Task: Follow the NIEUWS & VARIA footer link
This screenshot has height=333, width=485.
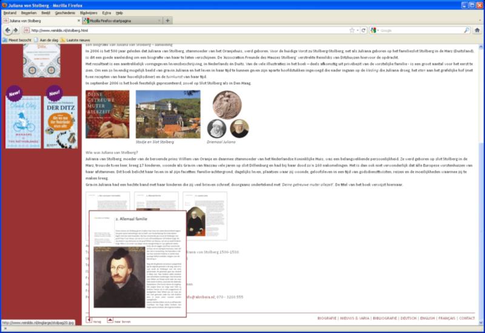Action: (355, 318)
